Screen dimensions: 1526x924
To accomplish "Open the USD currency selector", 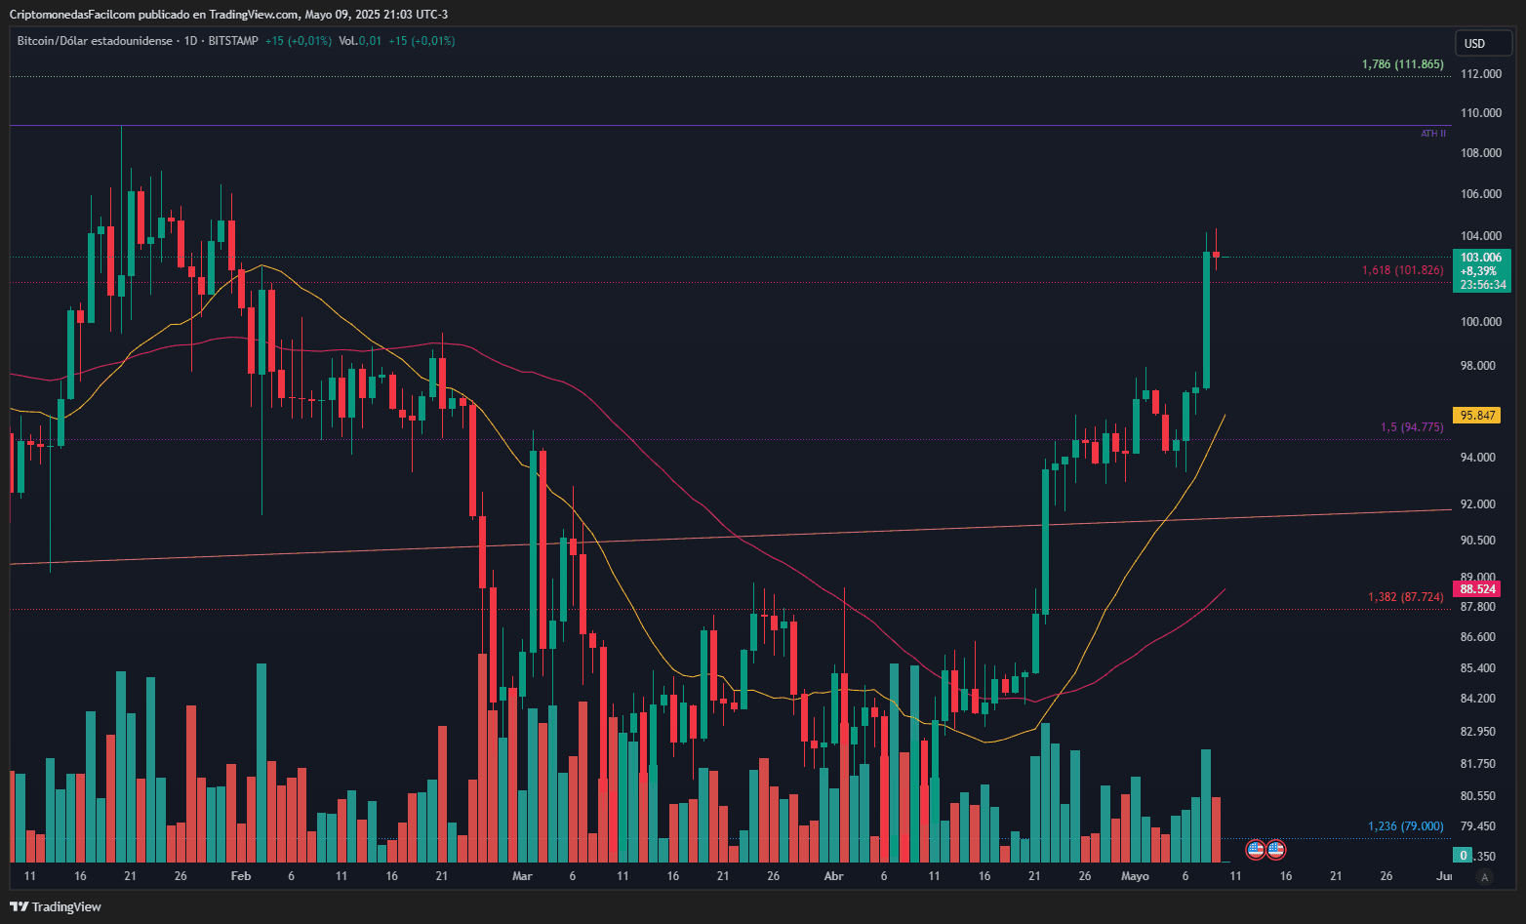I will [x=1482, y=43].
